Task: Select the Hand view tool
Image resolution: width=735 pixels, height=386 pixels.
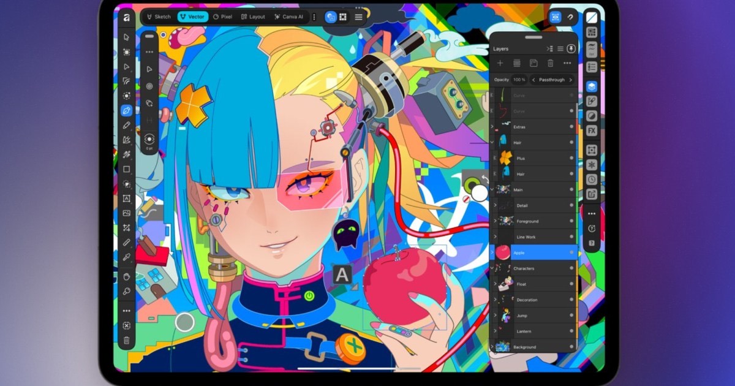Action: coord(127,277)
